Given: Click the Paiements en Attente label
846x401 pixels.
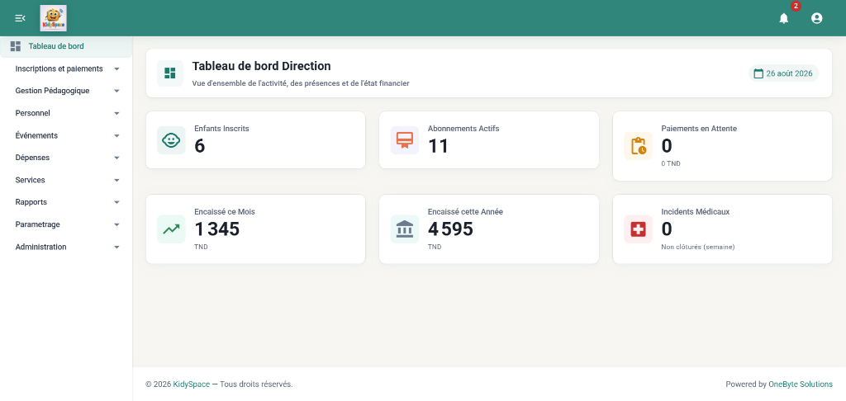Looking at the screenshot, I should pos(699,129).
